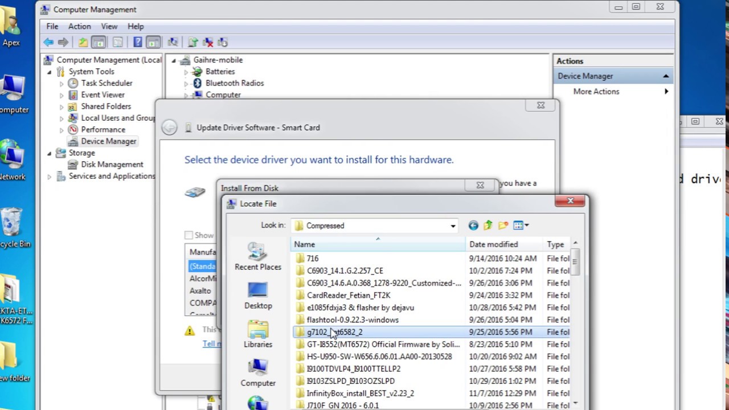729x410 pixels.
Task: Open the Help menu
Action: [136, 26]
